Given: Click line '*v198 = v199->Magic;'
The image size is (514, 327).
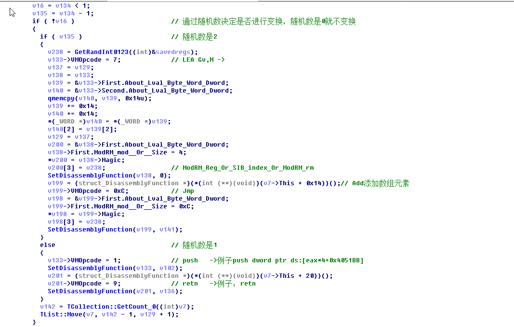Looking at the screenshot, I should [86, 214].
